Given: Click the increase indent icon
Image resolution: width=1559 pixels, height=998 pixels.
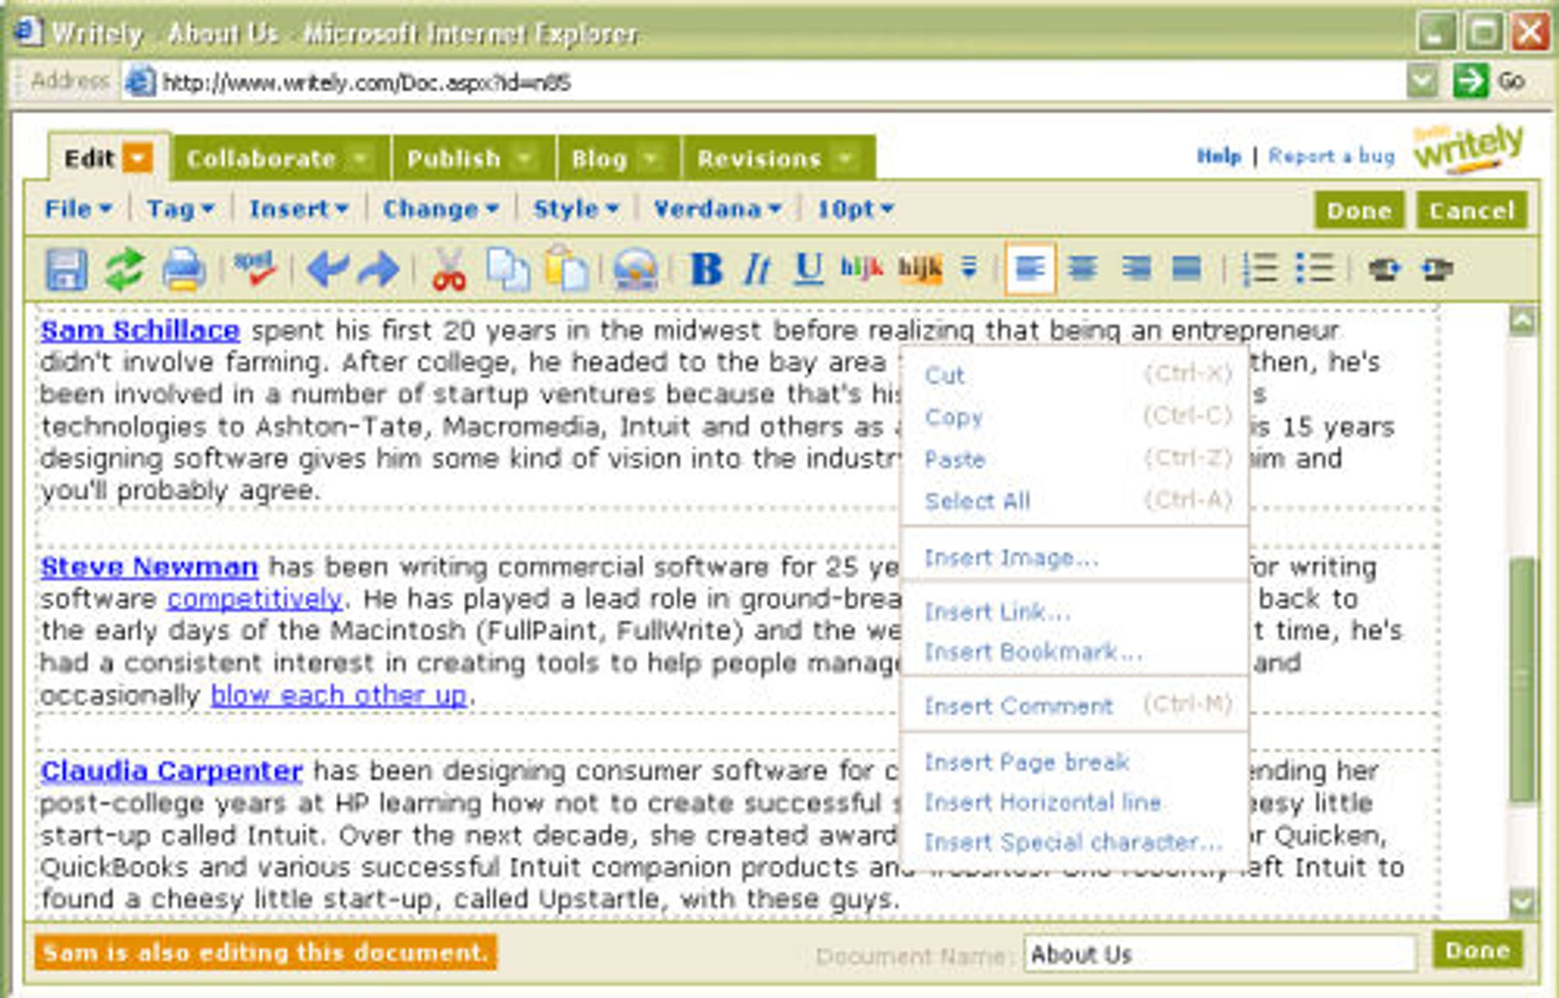Looking at the screenshot, I should (x=1437, y=269).
